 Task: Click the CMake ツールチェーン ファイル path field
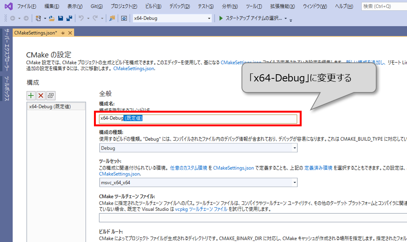[x=253, y=218]
